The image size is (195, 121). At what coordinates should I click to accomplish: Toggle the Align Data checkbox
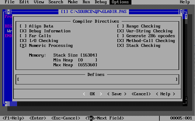[23, 26]
